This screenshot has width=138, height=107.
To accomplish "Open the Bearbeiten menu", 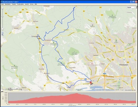I will (8, 4).
